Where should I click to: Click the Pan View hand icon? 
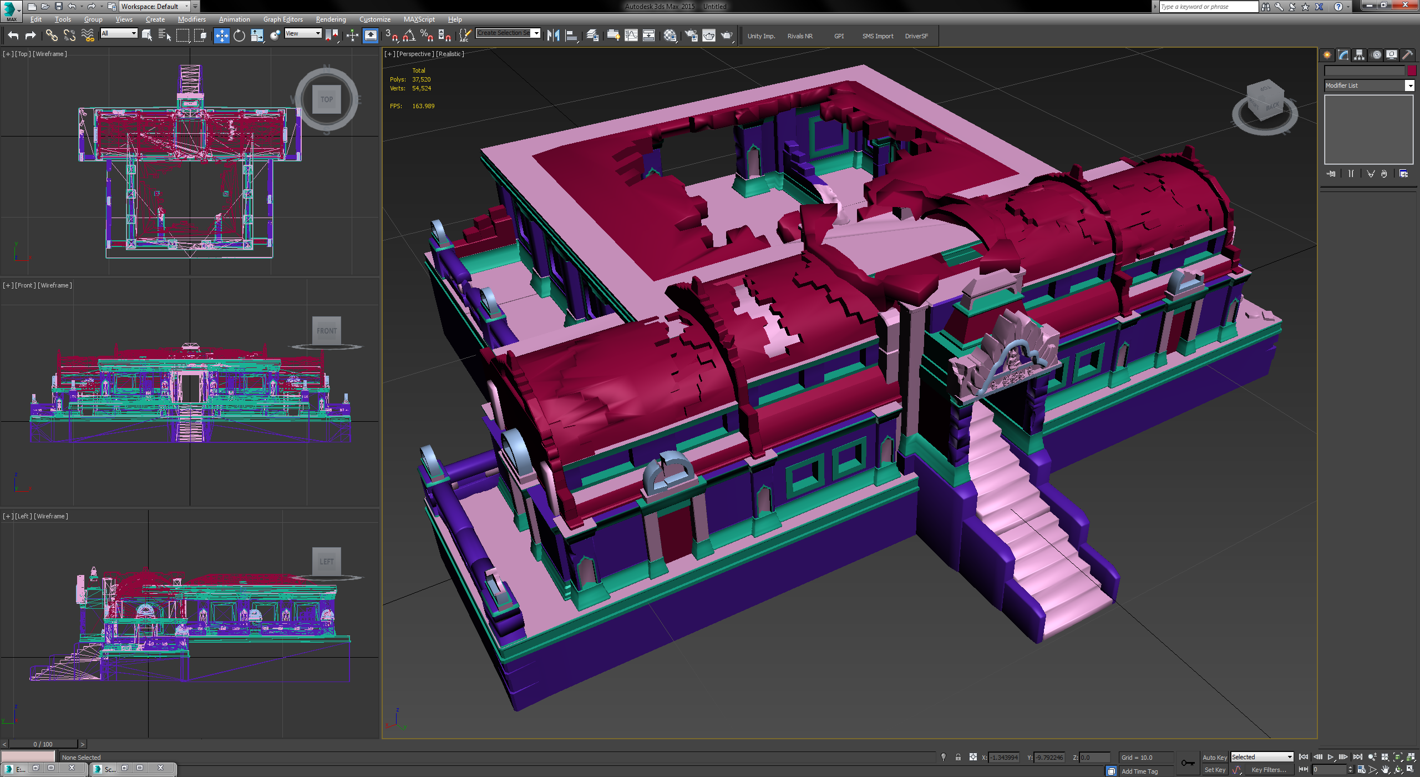coord(1385,770)
